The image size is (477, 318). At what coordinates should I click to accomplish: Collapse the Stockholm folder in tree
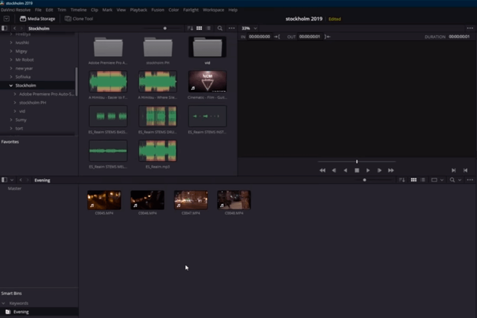11,85
